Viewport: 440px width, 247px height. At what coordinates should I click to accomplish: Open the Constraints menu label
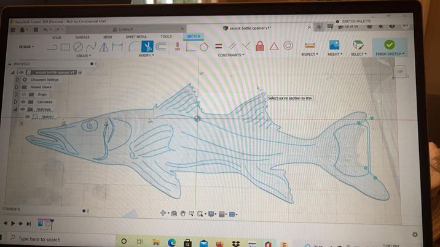[x=230, y=55]
